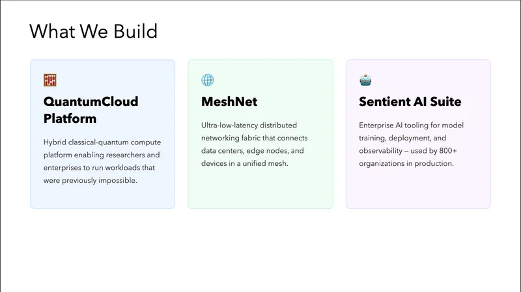Click the "MeshNet" card heading

229,101
